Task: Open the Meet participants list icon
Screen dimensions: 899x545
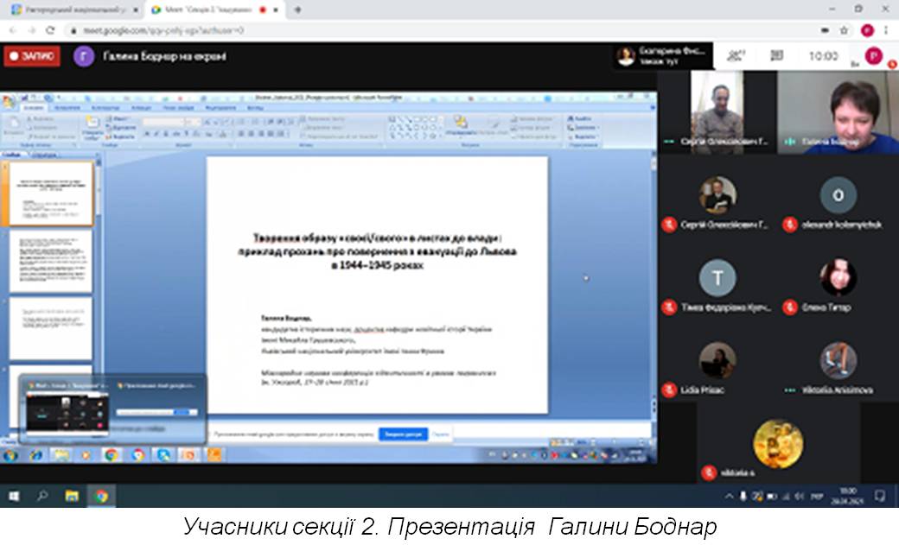Action: click(x=736, y=55)
